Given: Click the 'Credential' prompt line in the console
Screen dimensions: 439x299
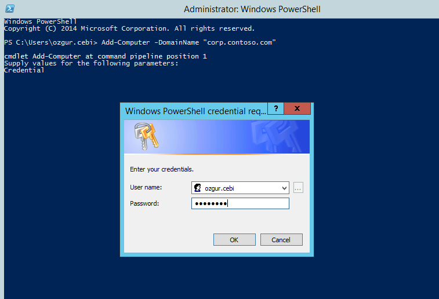Looking at the screenshot, I should [24, 70].
